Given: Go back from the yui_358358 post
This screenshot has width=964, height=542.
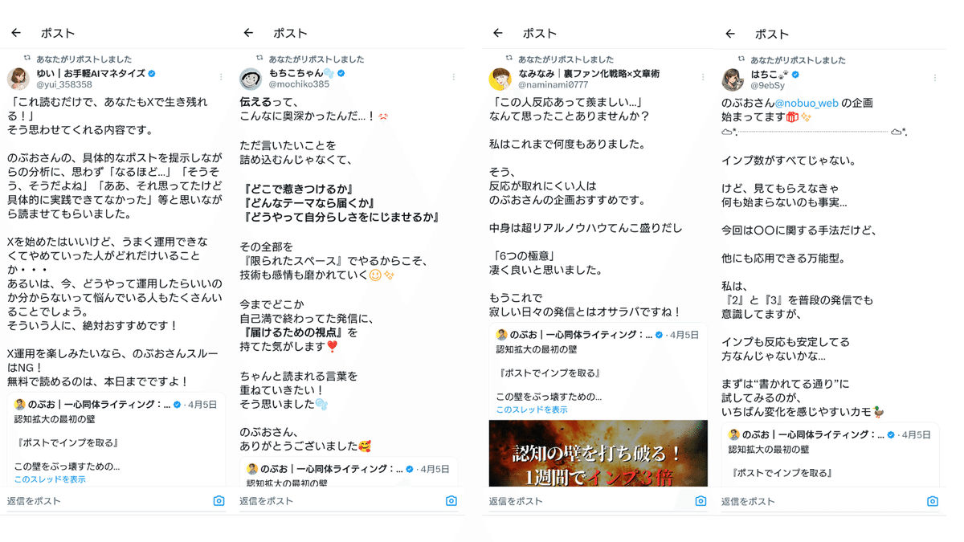Looking at the screenshot, I should point(16,33).
